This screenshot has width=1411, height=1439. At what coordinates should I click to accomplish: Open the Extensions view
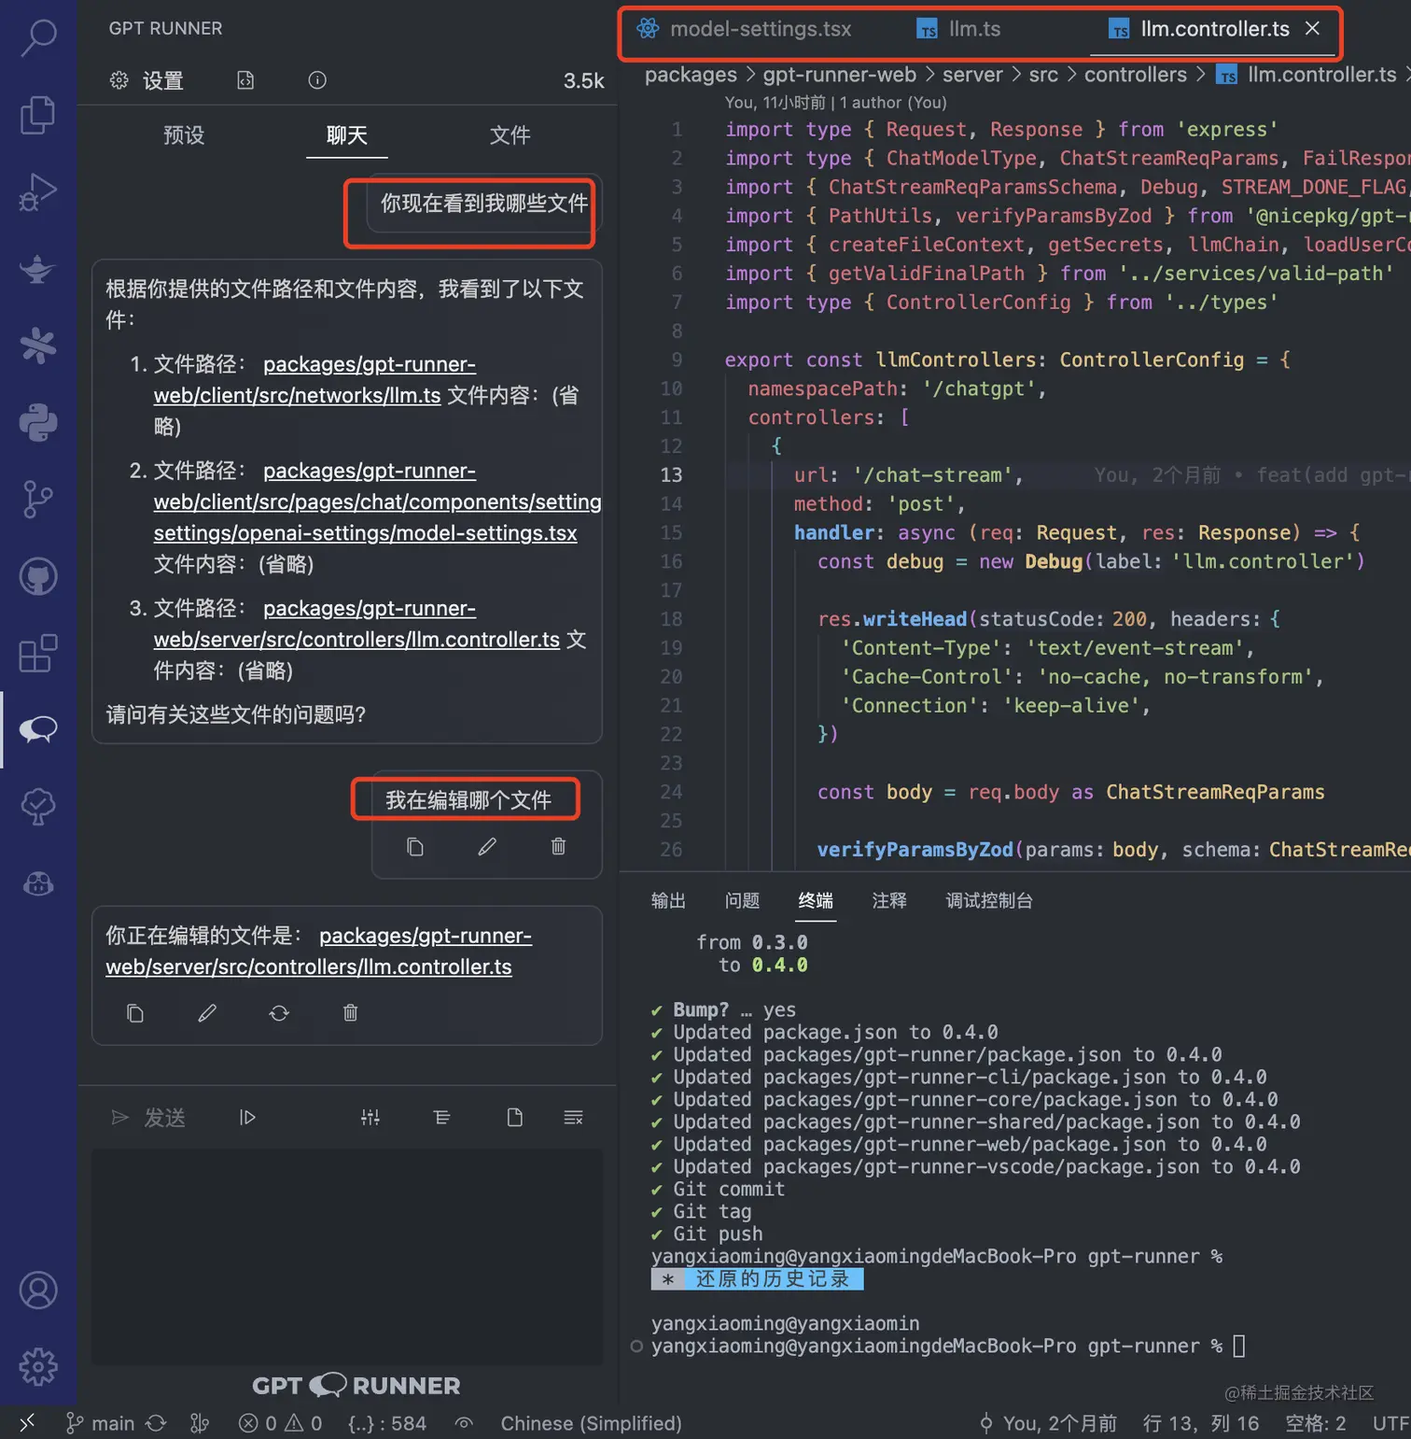[x=38, y=654]
